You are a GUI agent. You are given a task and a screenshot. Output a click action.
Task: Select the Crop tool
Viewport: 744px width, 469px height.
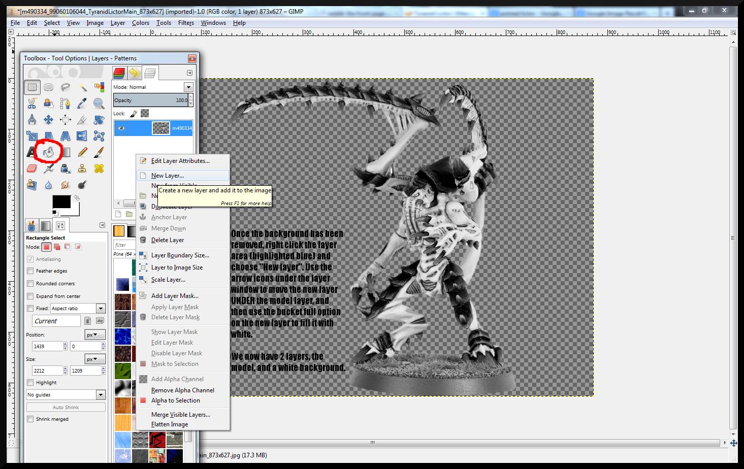pos(82,120)
